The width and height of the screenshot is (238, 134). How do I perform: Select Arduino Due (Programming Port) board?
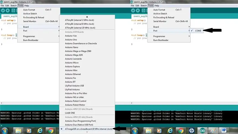[87, 121]
